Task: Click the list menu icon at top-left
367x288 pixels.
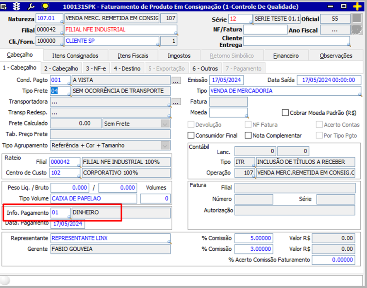Action: (4, 6)
